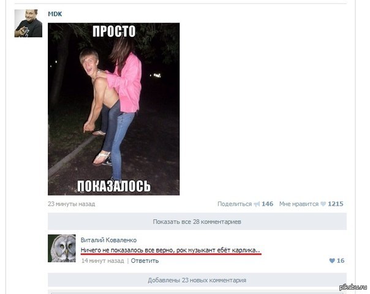The width and height of the screenshot is (370, 294).
Task: Click the megaphone share icon
Action: click(257, 204)
